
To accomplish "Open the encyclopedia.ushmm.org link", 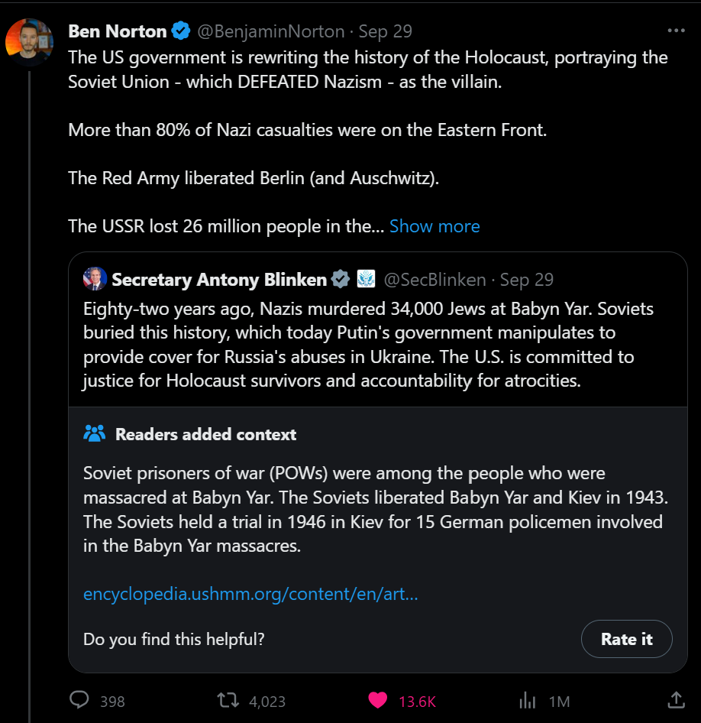I will tap(250, 594).
